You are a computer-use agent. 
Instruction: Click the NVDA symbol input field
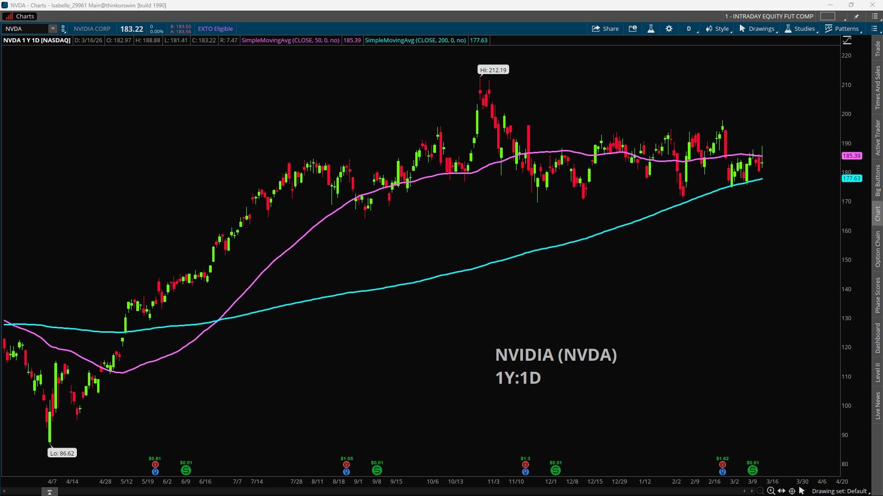click(x=26, y=29)
